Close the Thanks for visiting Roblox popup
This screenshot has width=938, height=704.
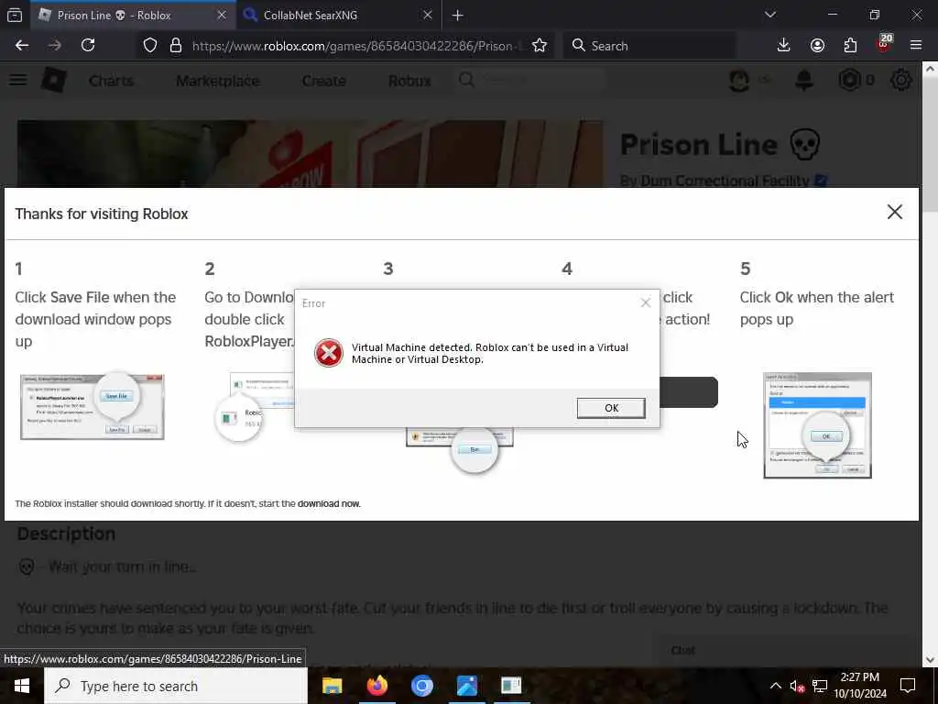(x=894, y=212)
